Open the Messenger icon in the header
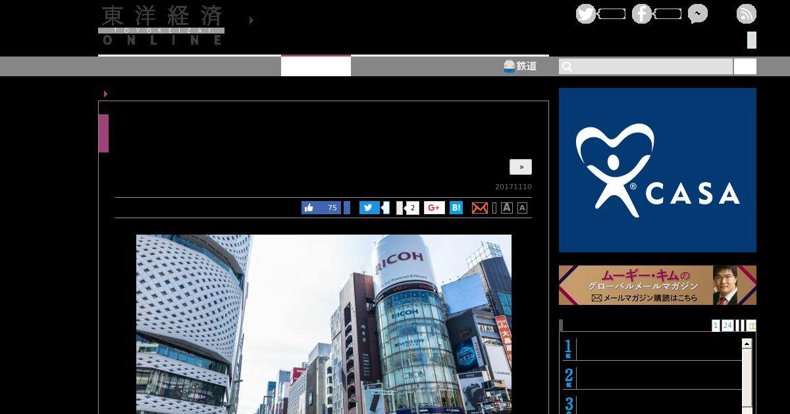The height and width of the screenshot is (414, 790). (x=698, y=14)
